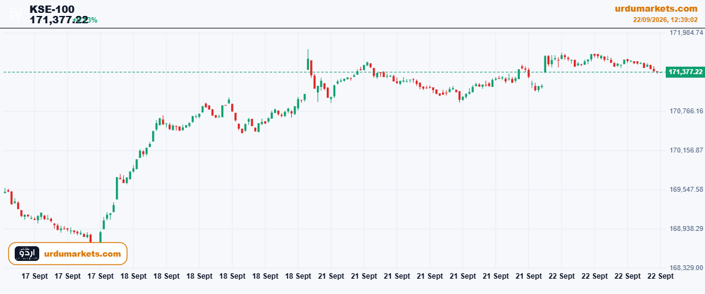This screenshot has width=705, height=294.
Task: Click the bold 171,377.22 header price value
Action: click(59, 20)
